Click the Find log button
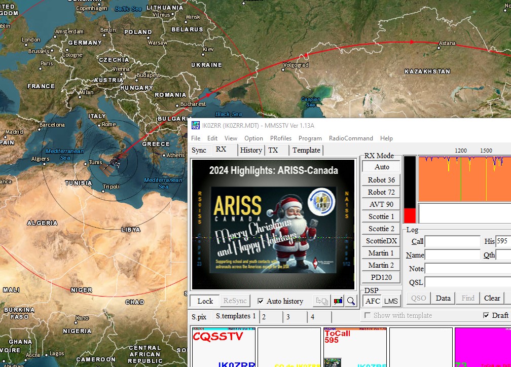The width and height of the screenshot is (511, 367). coord(468,298)
